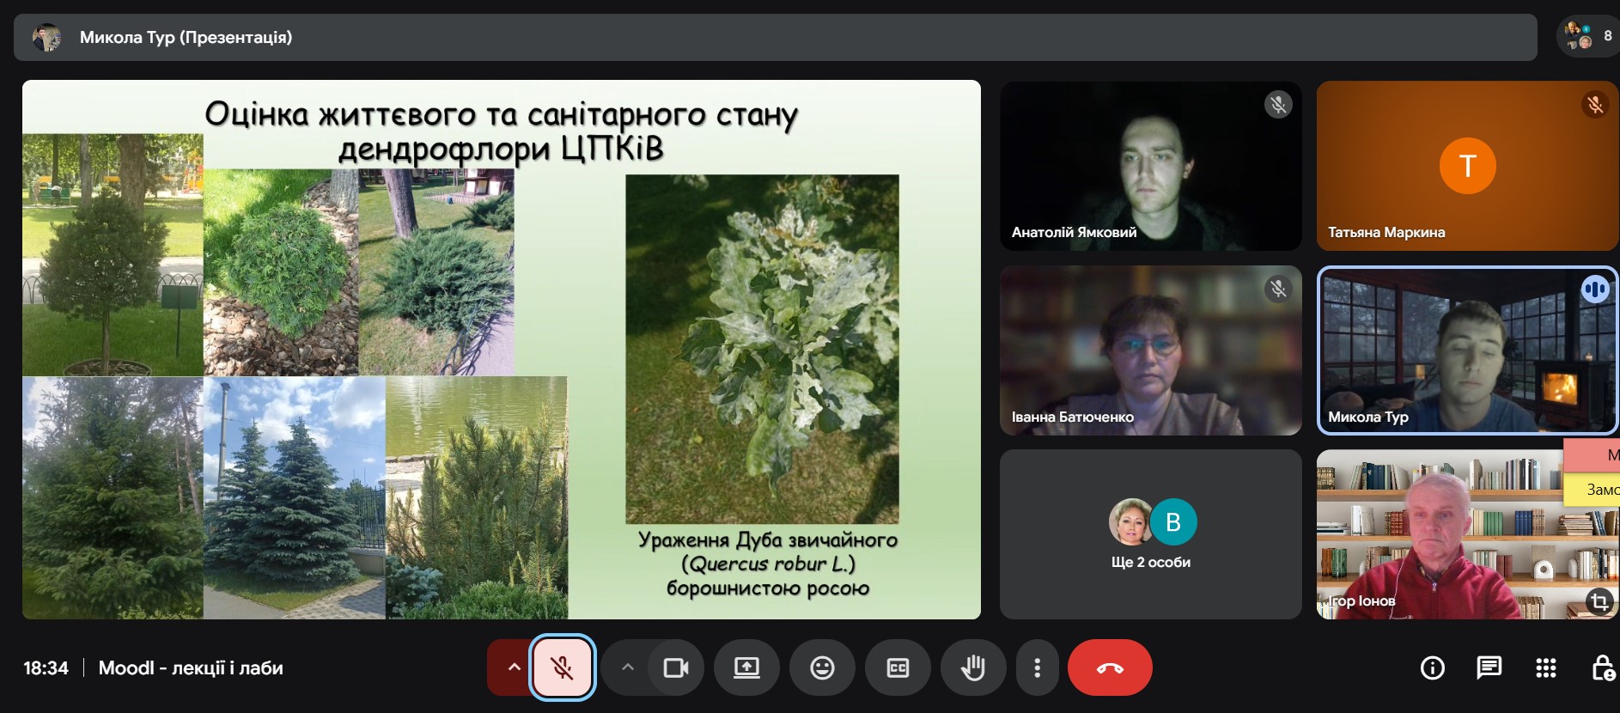Show the participants list with 8 people

1587,36
